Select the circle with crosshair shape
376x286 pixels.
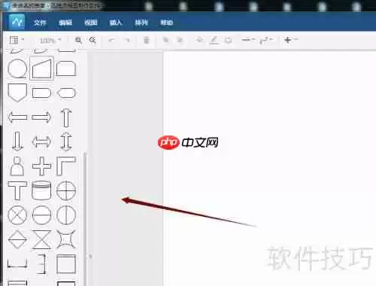(x=66, y=190)
